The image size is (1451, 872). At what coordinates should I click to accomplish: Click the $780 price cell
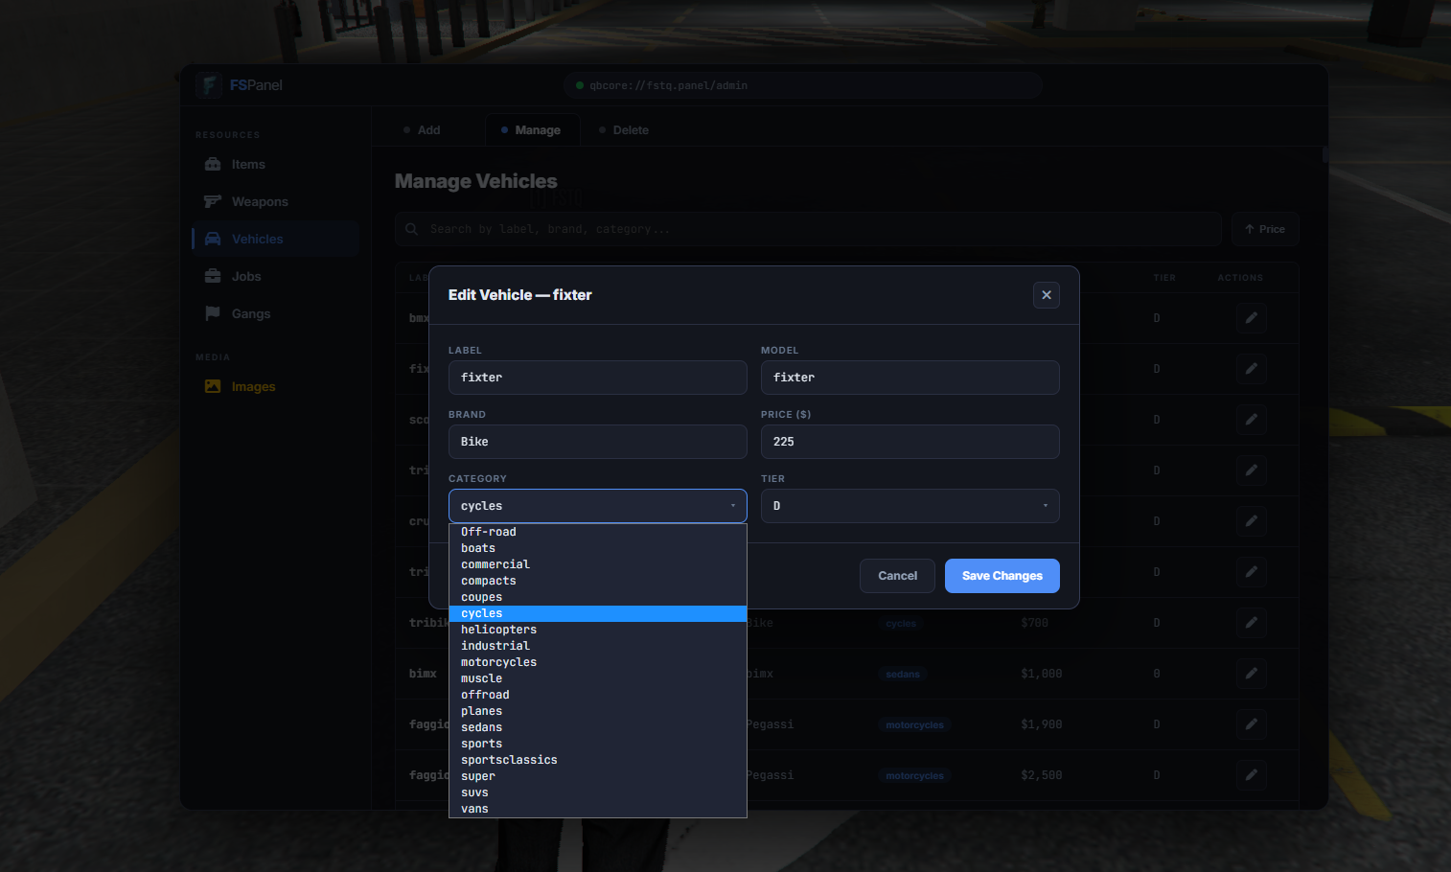click(1034, 623)
